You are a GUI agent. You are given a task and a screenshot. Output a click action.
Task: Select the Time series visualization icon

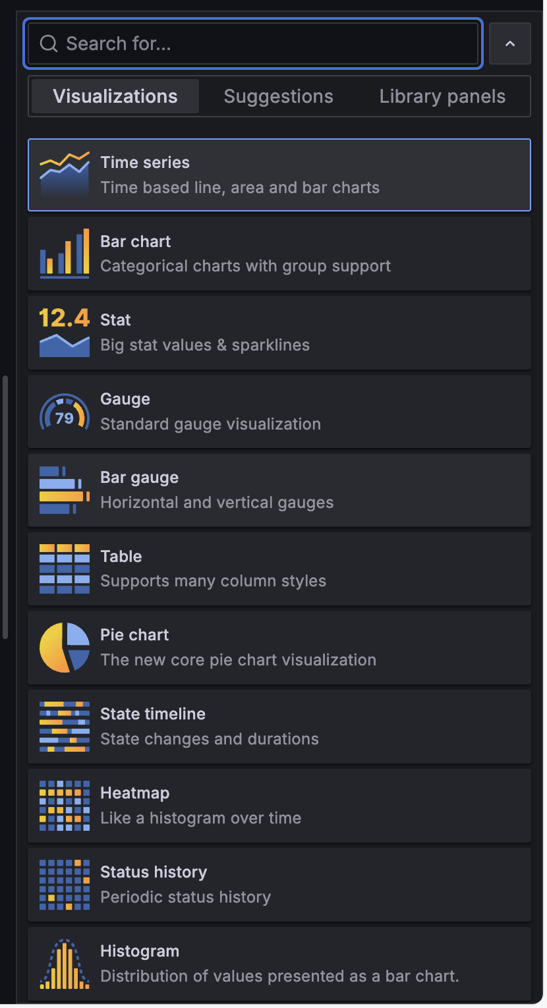(x=65, y=175)
